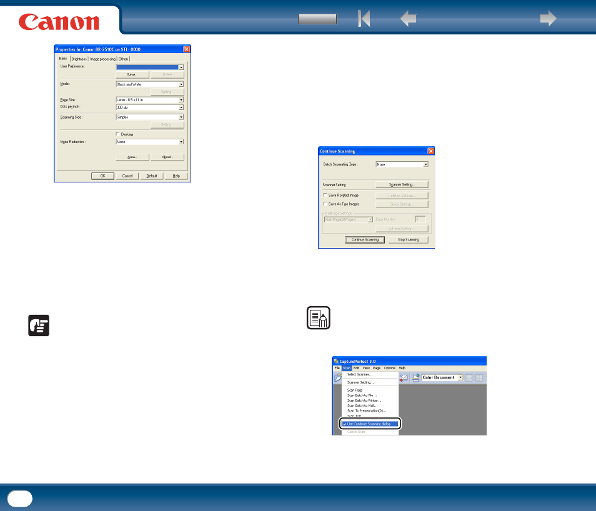Click the About... button
The image size is (596, 511).
coord(167,157)
